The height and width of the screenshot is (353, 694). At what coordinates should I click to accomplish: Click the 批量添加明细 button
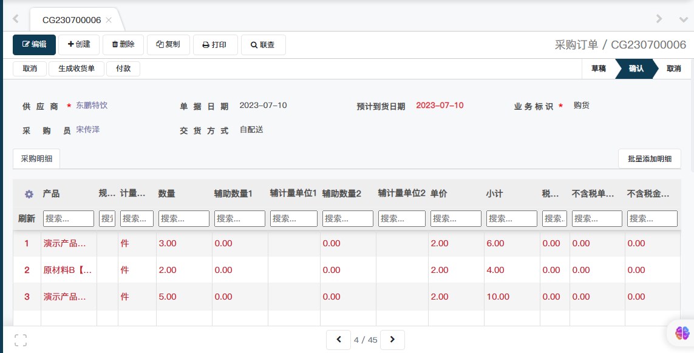649,159
